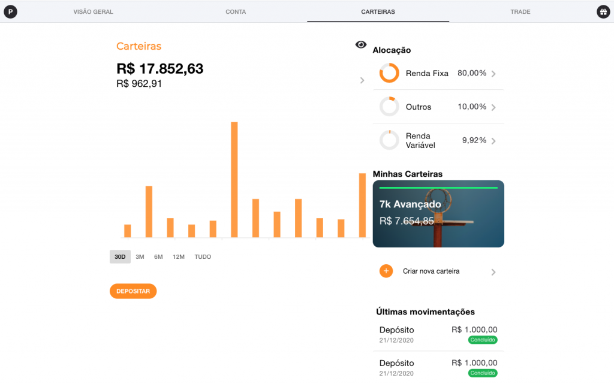
Task: Open the 7k Avançado carteira card
Action: (438, 214)
